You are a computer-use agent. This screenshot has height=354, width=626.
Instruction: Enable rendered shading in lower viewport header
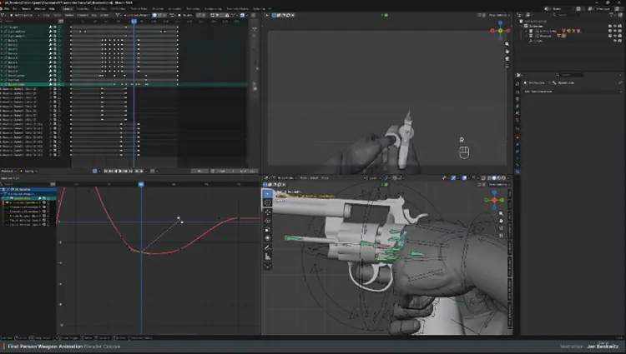(503, 178)
